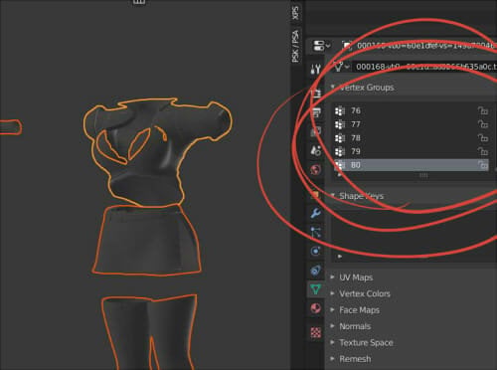Open the Modifier properties wrench tab
The width and height of the screenshot is (497, 370).
click(x=316, y=213)
